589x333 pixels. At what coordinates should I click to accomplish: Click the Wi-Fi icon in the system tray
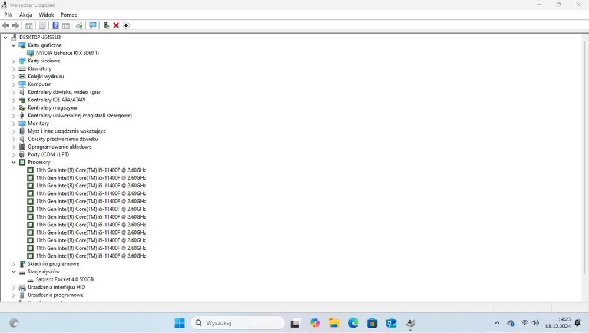tap(525, 323)
